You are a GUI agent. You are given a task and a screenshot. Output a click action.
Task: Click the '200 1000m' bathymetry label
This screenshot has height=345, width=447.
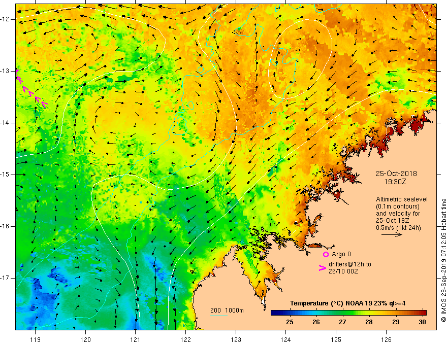(227, 310)
